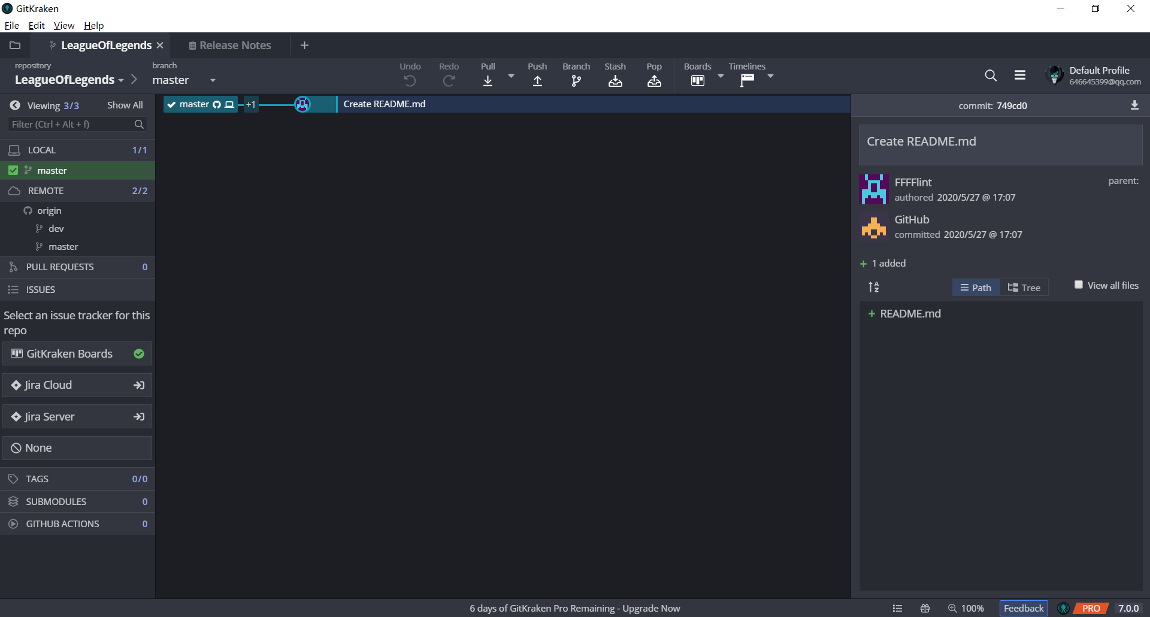1150x617 pixels.
Task: Open the Timelines icon in toolbar
Action: (x=747, y=81)
